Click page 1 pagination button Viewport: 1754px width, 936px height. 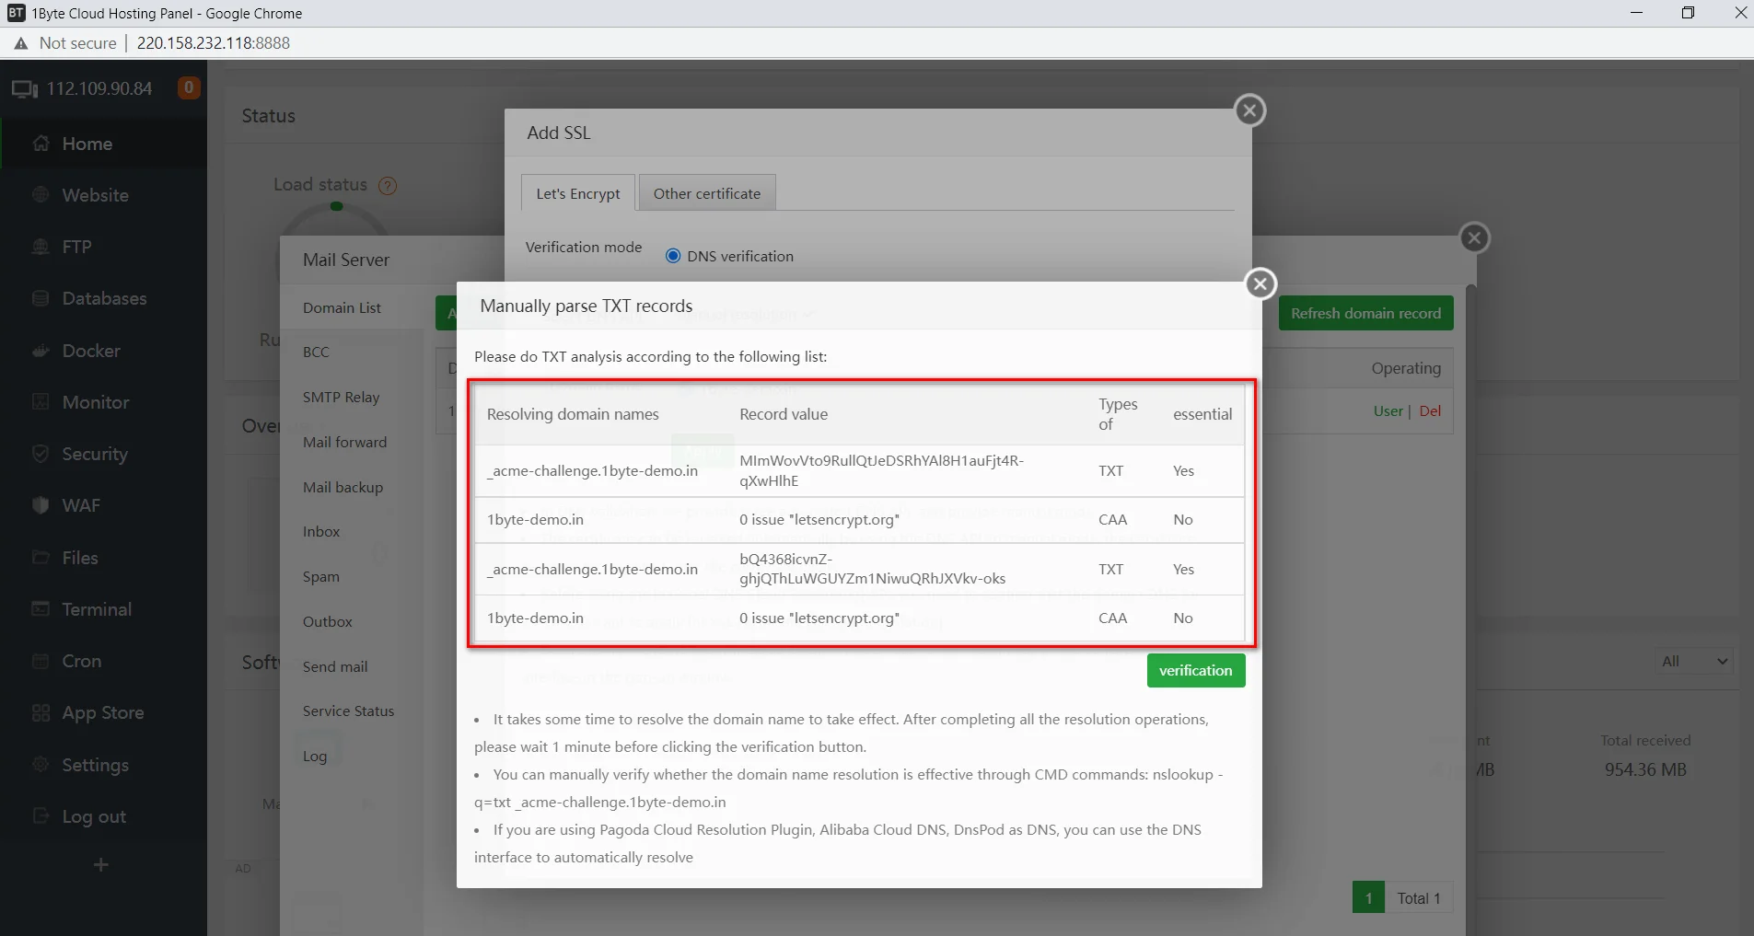(1368, 897)
